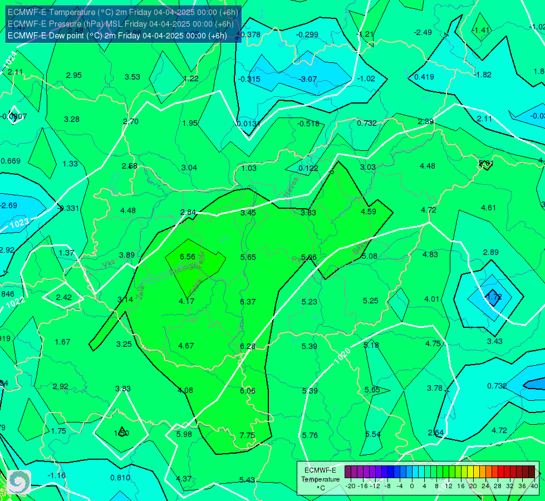Click the dark maroon 40°C legend swatch
Viewport: 545px width, 501px height.
point(532,472)
